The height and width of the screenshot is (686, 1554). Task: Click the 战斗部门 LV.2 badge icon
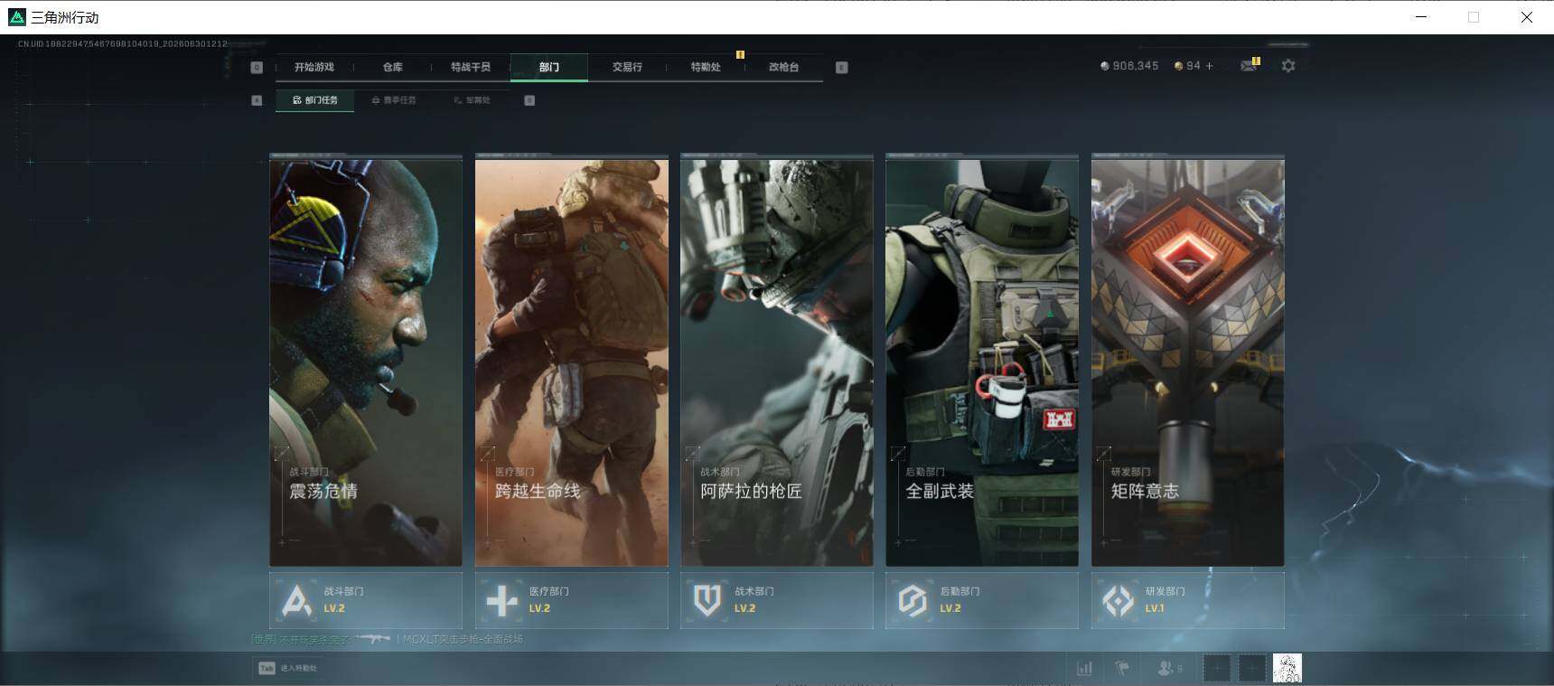coord(296,600)
